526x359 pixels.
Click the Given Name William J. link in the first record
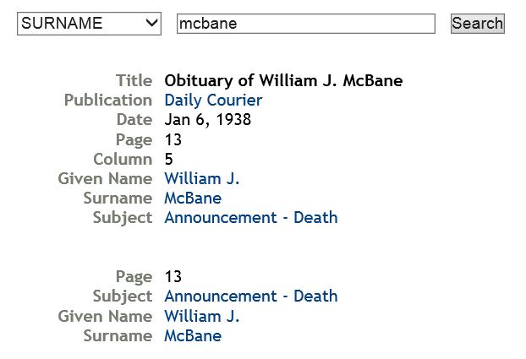[202, 179]
